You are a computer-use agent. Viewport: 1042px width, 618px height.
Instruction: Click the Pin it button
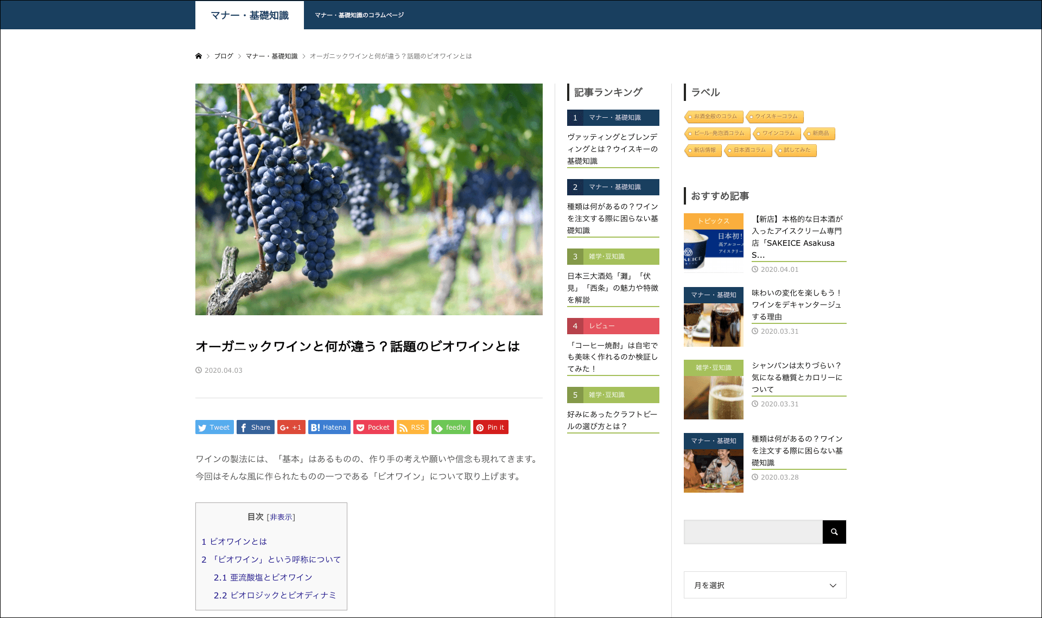click(x=490, y=428)
